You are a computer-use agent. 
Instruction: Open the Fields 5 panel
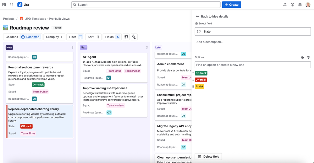[112, 37]
